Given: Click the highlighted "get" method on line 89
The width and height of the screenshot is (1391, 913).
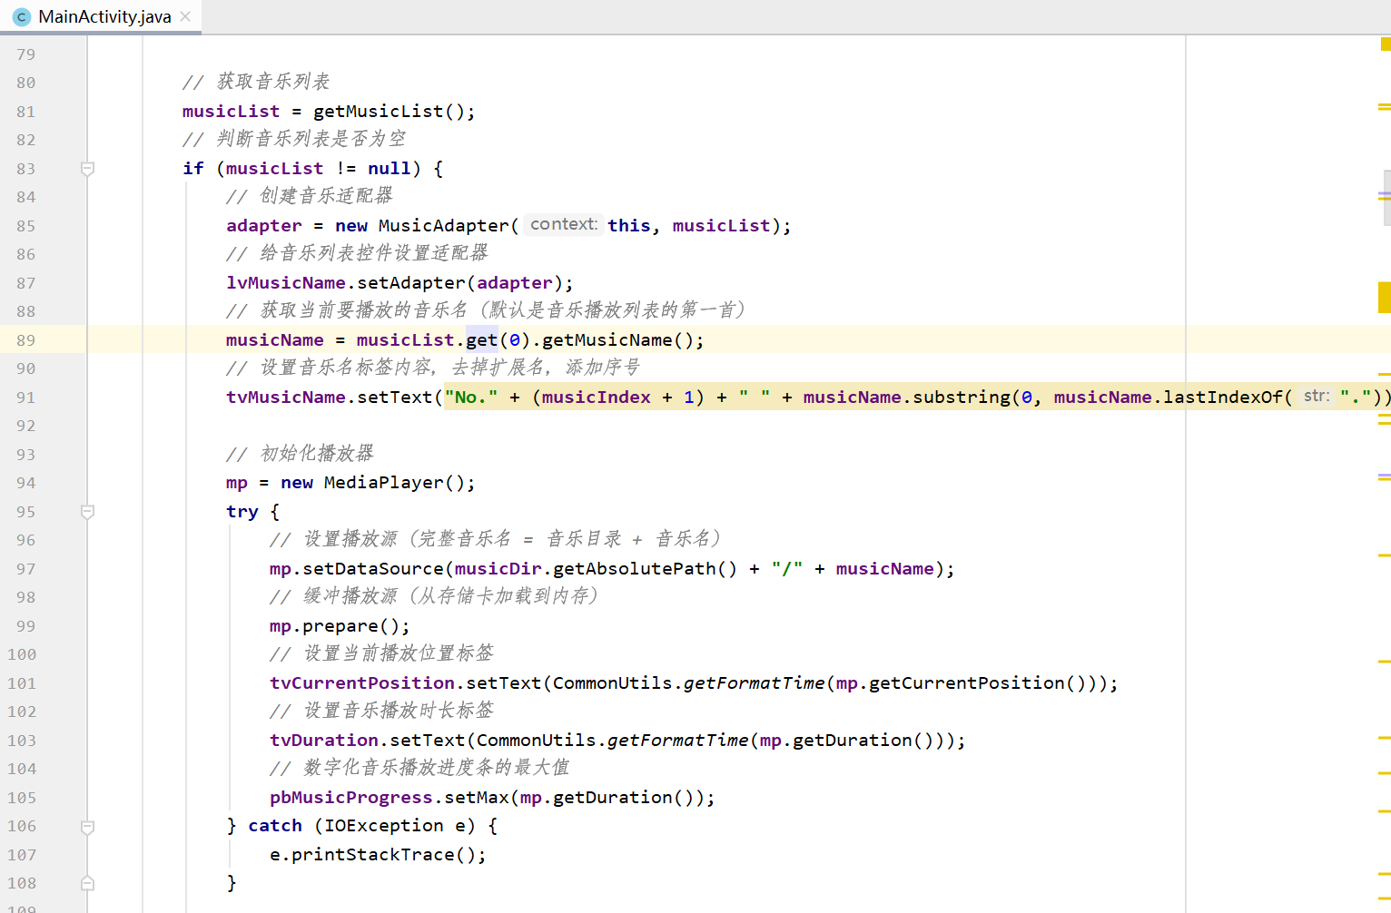Looking at the screenshot, I should click(x=482, y=340).
